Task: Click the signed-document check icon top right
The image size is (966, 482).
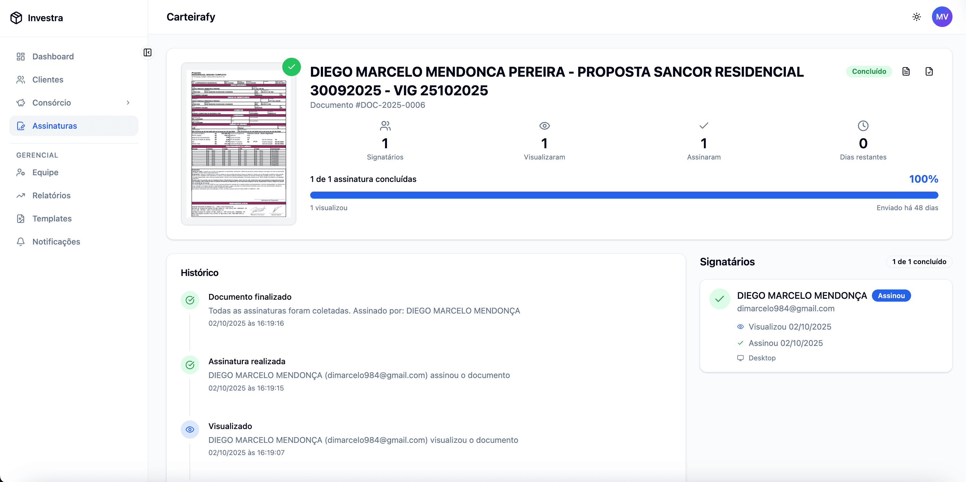Action: pyautogui.click(x=929, y=71)
